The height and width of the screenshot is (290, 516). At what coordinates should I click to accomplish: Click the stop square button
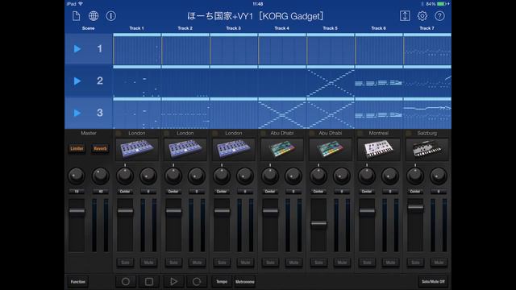coord(149,282)
